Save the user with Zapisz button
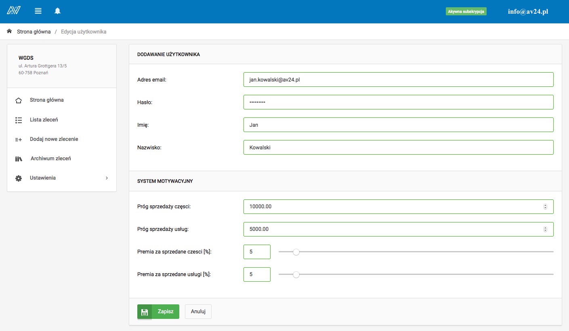 [x=158, y=312]
